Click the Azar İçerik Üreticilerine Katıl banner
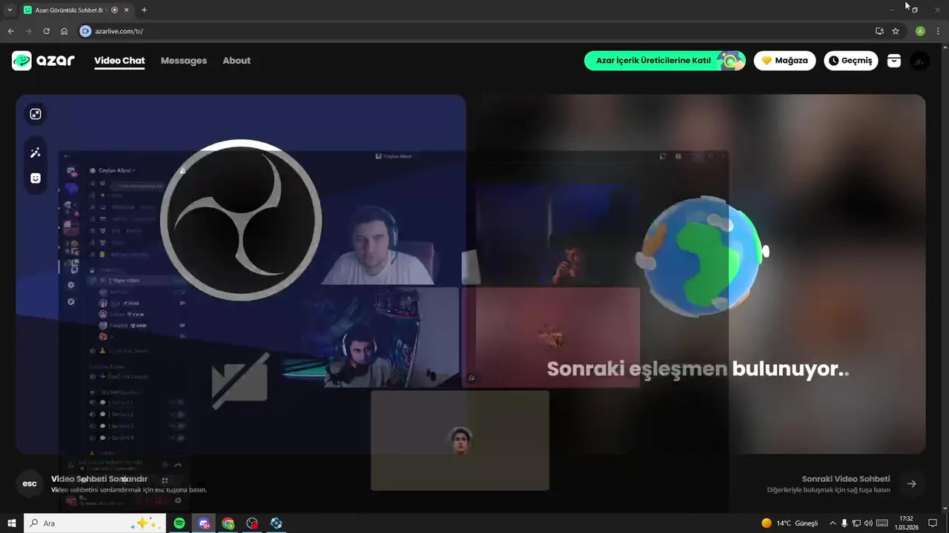Image resolution: width=949 pixels, height=533 pixels. pos(665,61)
